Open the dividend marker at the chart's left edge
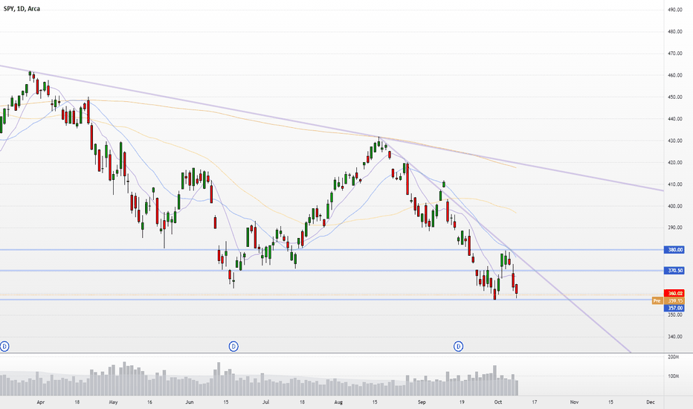 pos(4,347)
